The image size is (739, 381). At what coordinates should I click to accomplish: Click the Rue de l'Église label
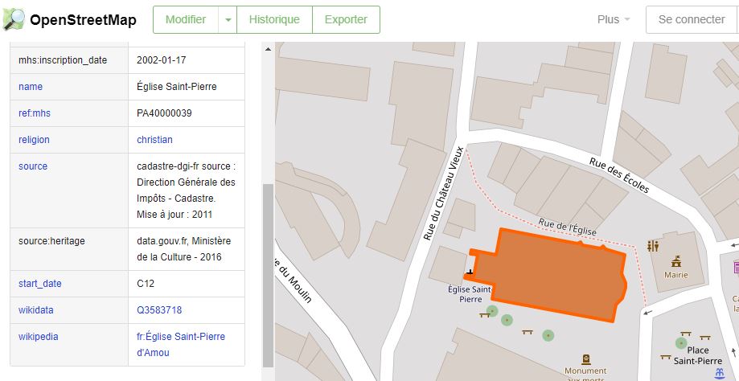pyautogui.click(x=568, y=227)
